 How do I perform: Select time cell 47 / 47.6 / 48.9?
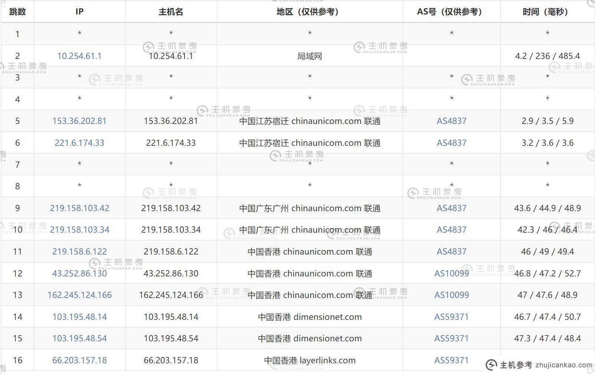[547, 295]
